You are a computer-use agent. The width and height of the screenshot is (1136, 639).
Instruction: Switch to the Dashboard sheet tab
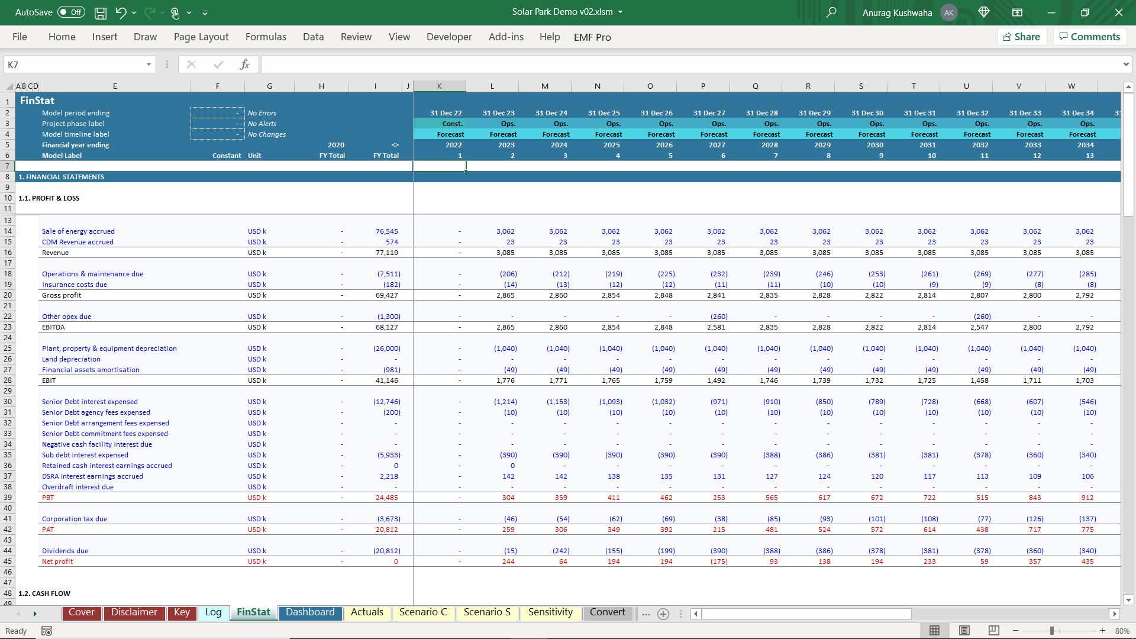coord(310,612)
